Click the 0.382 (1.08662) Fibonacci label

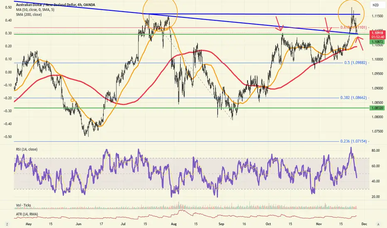353,97
